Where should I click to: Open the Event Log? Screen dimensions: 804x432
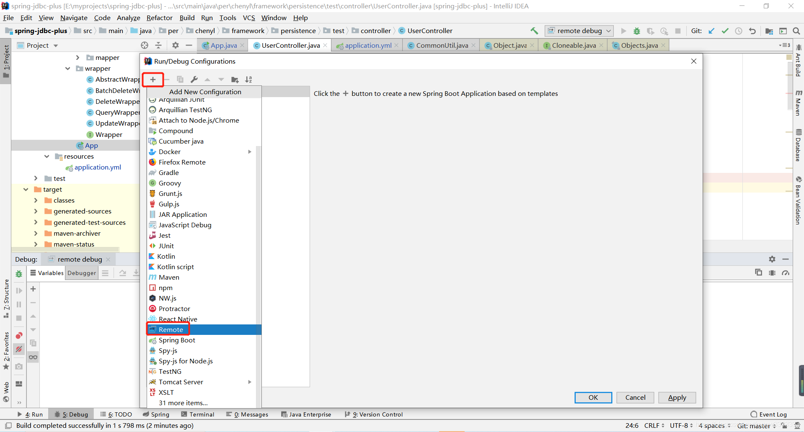(769, 414)
